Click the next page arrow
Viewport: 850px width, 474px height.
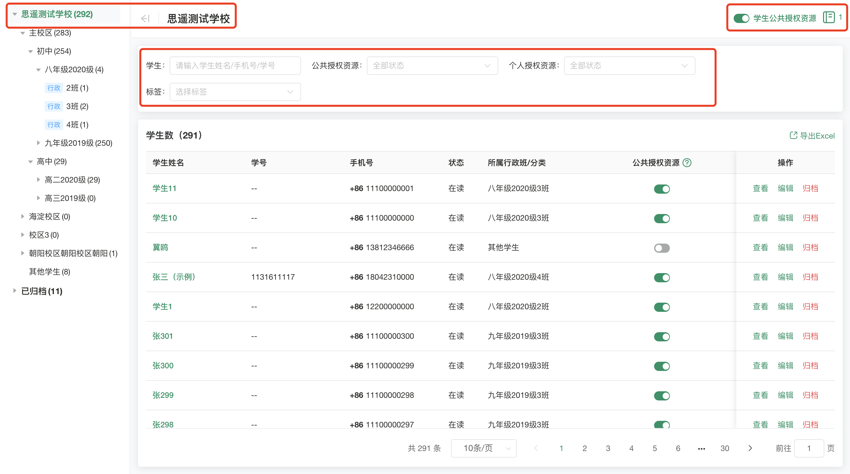750,448
